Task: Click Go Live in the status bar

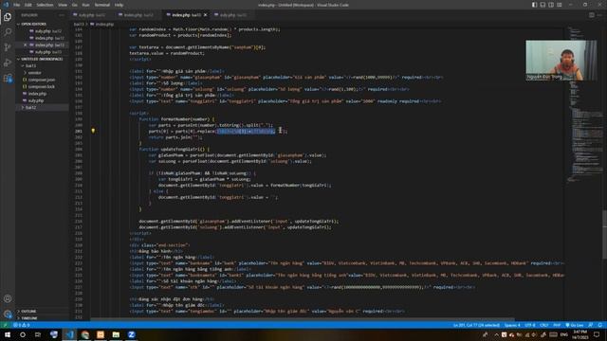Action: pos(575,325)
